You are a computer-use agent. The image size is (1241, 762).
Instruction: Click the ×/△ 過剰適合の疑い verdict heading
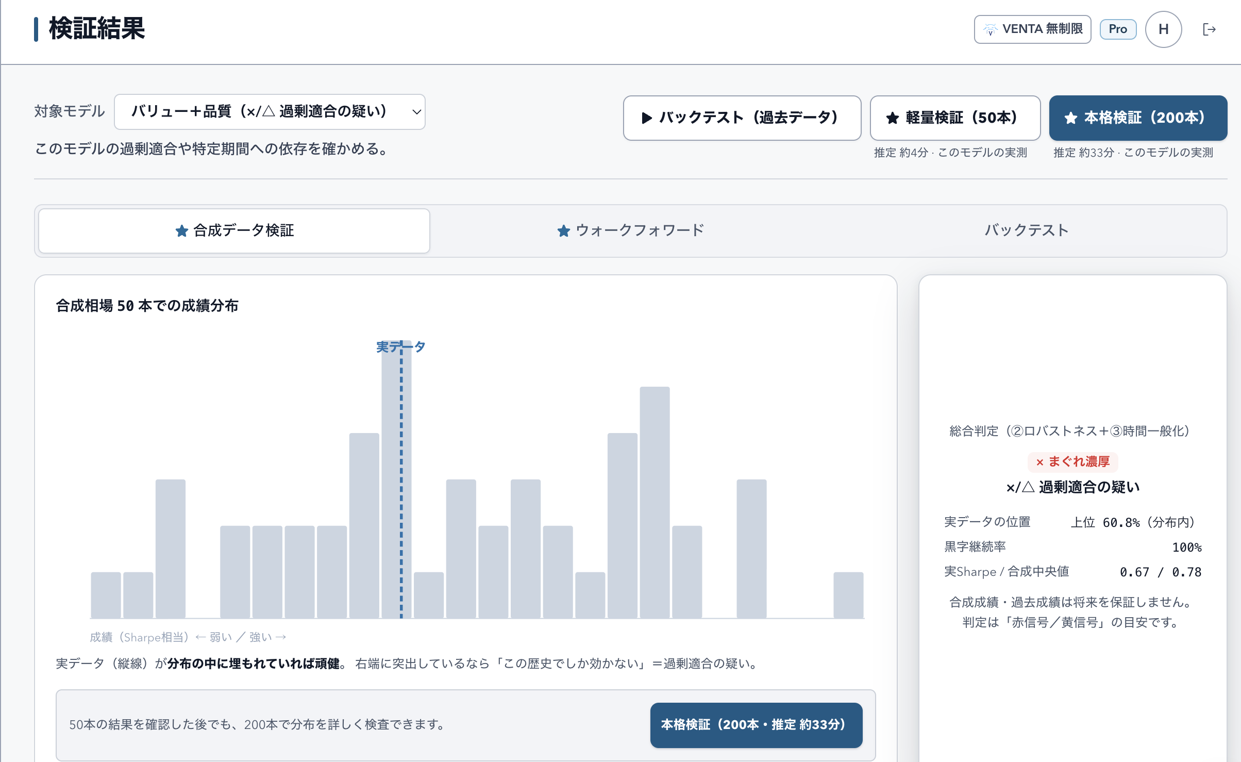pos(1072,487)
